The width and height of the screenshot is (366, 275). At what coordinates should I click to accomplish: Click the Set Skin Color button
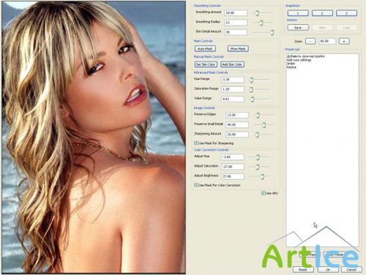[206, 64]
